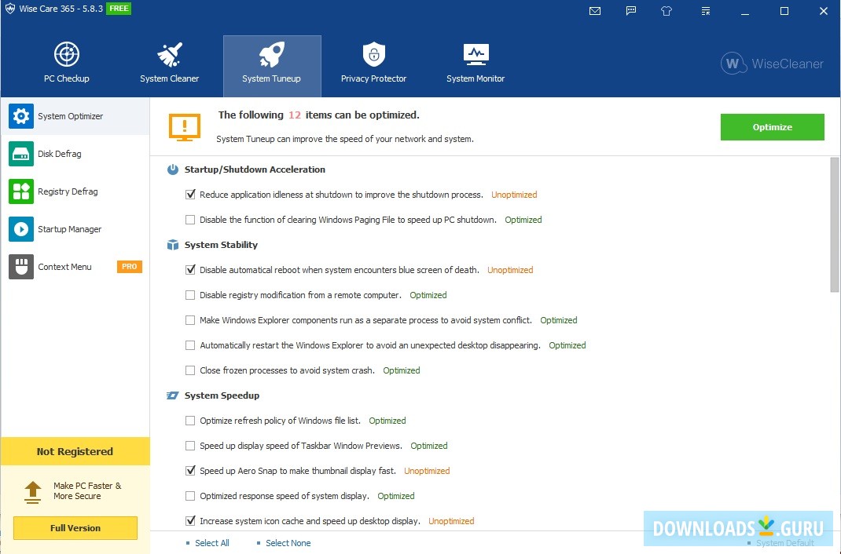The image size is (841, 554).
Task: Click Unoptimized status for Aero Snap
Action: pyautogui.click(x=427, y=471)
